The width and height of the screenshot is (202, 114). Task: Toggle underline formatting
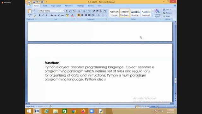pos(46,15)
